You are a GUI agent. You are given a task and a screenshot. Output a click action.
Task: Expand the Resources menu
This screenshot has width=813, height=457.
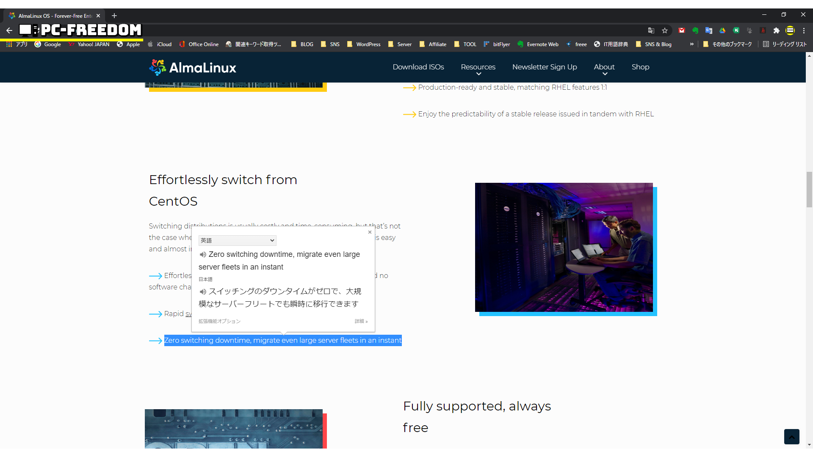tap(478, 67)
